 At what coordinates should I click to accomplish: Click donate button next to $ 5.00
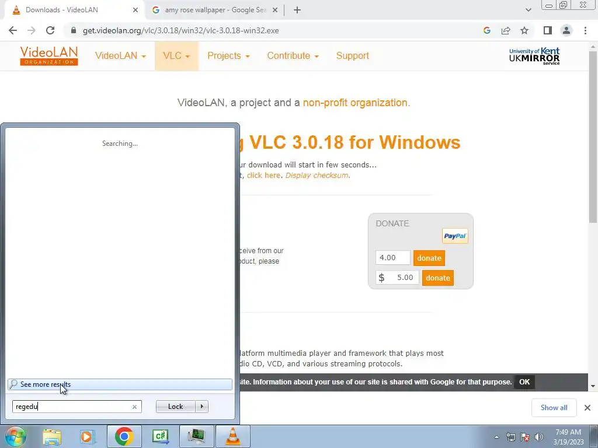click(x=438, y=278)
